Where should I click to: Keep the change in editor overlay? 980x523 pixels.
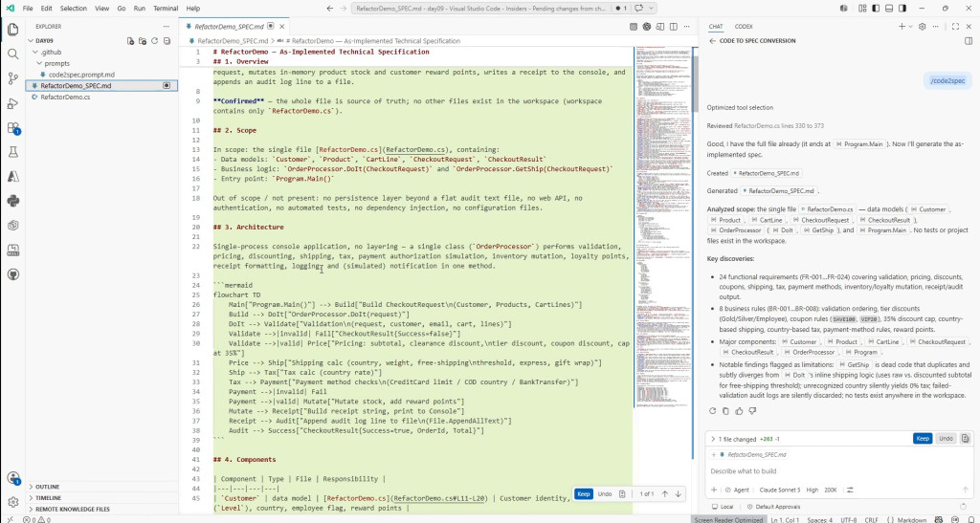click(x=583, y=493)
